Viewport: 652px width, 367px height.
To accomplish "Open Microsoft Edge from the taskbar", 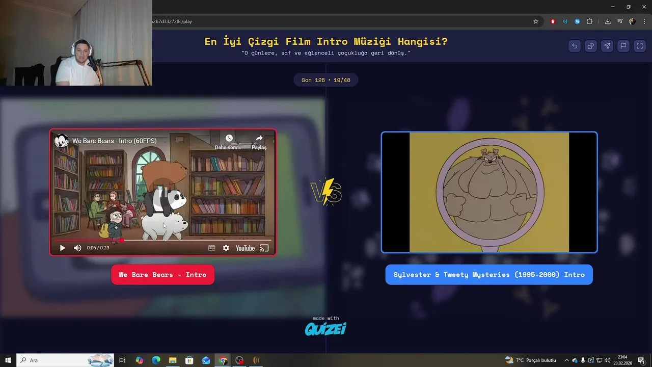I will (x=156, y=360).
